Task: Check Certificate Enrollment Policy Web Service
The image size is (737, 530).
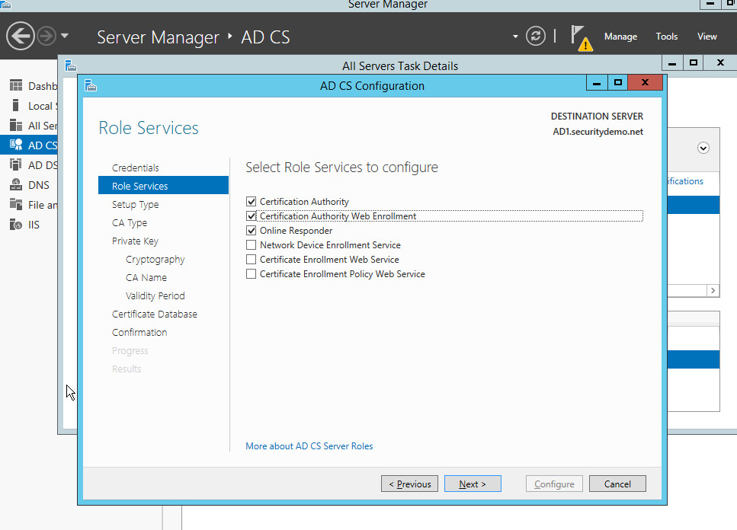Action: (251, 274)
